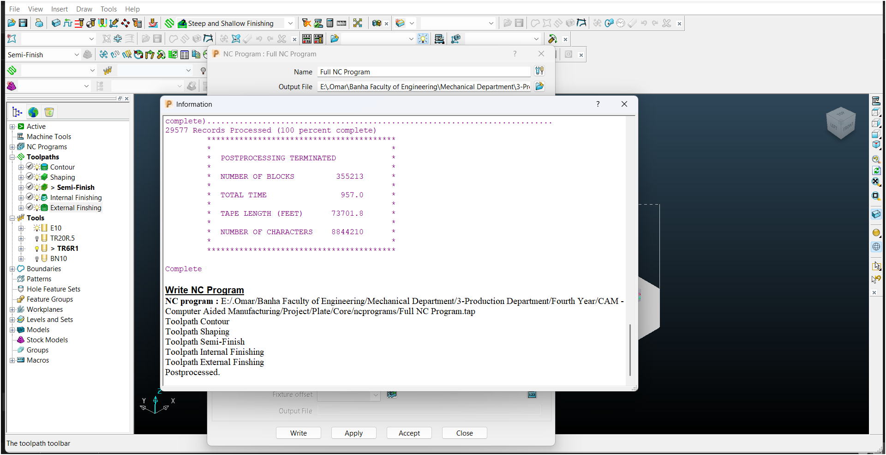Browse for NC Program output file folder icon

[x=539, y=86]
